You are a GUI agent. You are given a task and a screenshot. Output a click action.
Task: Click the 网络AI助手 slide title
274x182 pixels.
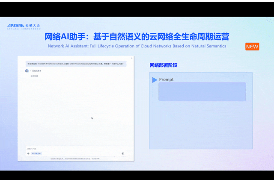[137, 37]
